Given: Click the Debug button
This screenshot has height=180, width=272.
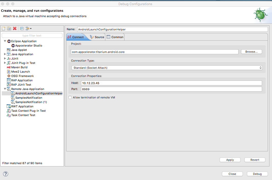Looking at the screenshot, I should pyautogui.click(x=257, y=174).
